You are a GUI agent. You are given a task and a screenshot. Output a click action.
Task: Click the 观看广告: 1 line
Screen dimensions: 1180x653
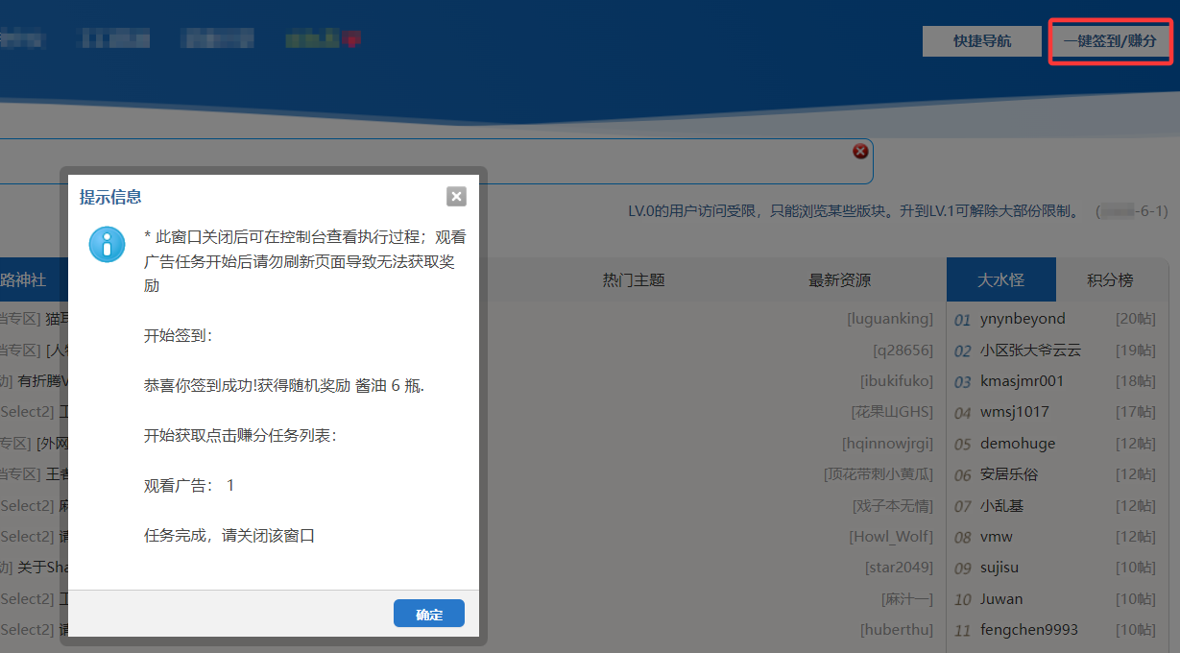tap(189, 485)
